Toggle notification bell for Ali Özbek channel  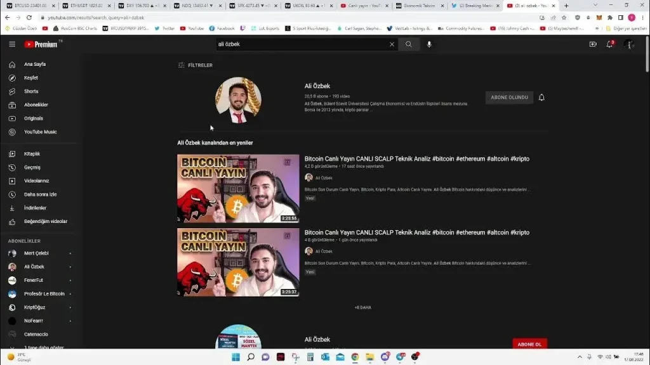(541, 98)
